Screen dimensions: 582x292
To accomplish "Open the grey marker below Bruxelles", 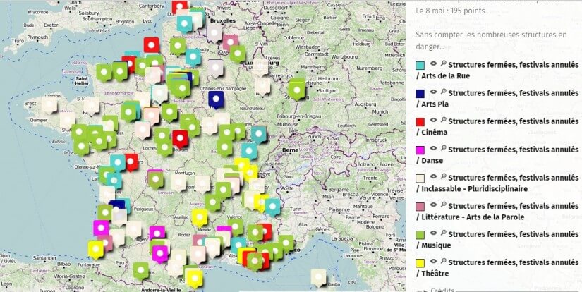I will click(x=214, y=32).
